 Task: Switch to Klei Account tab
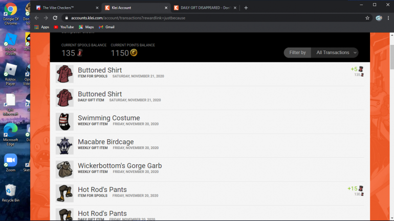(136, 8)
